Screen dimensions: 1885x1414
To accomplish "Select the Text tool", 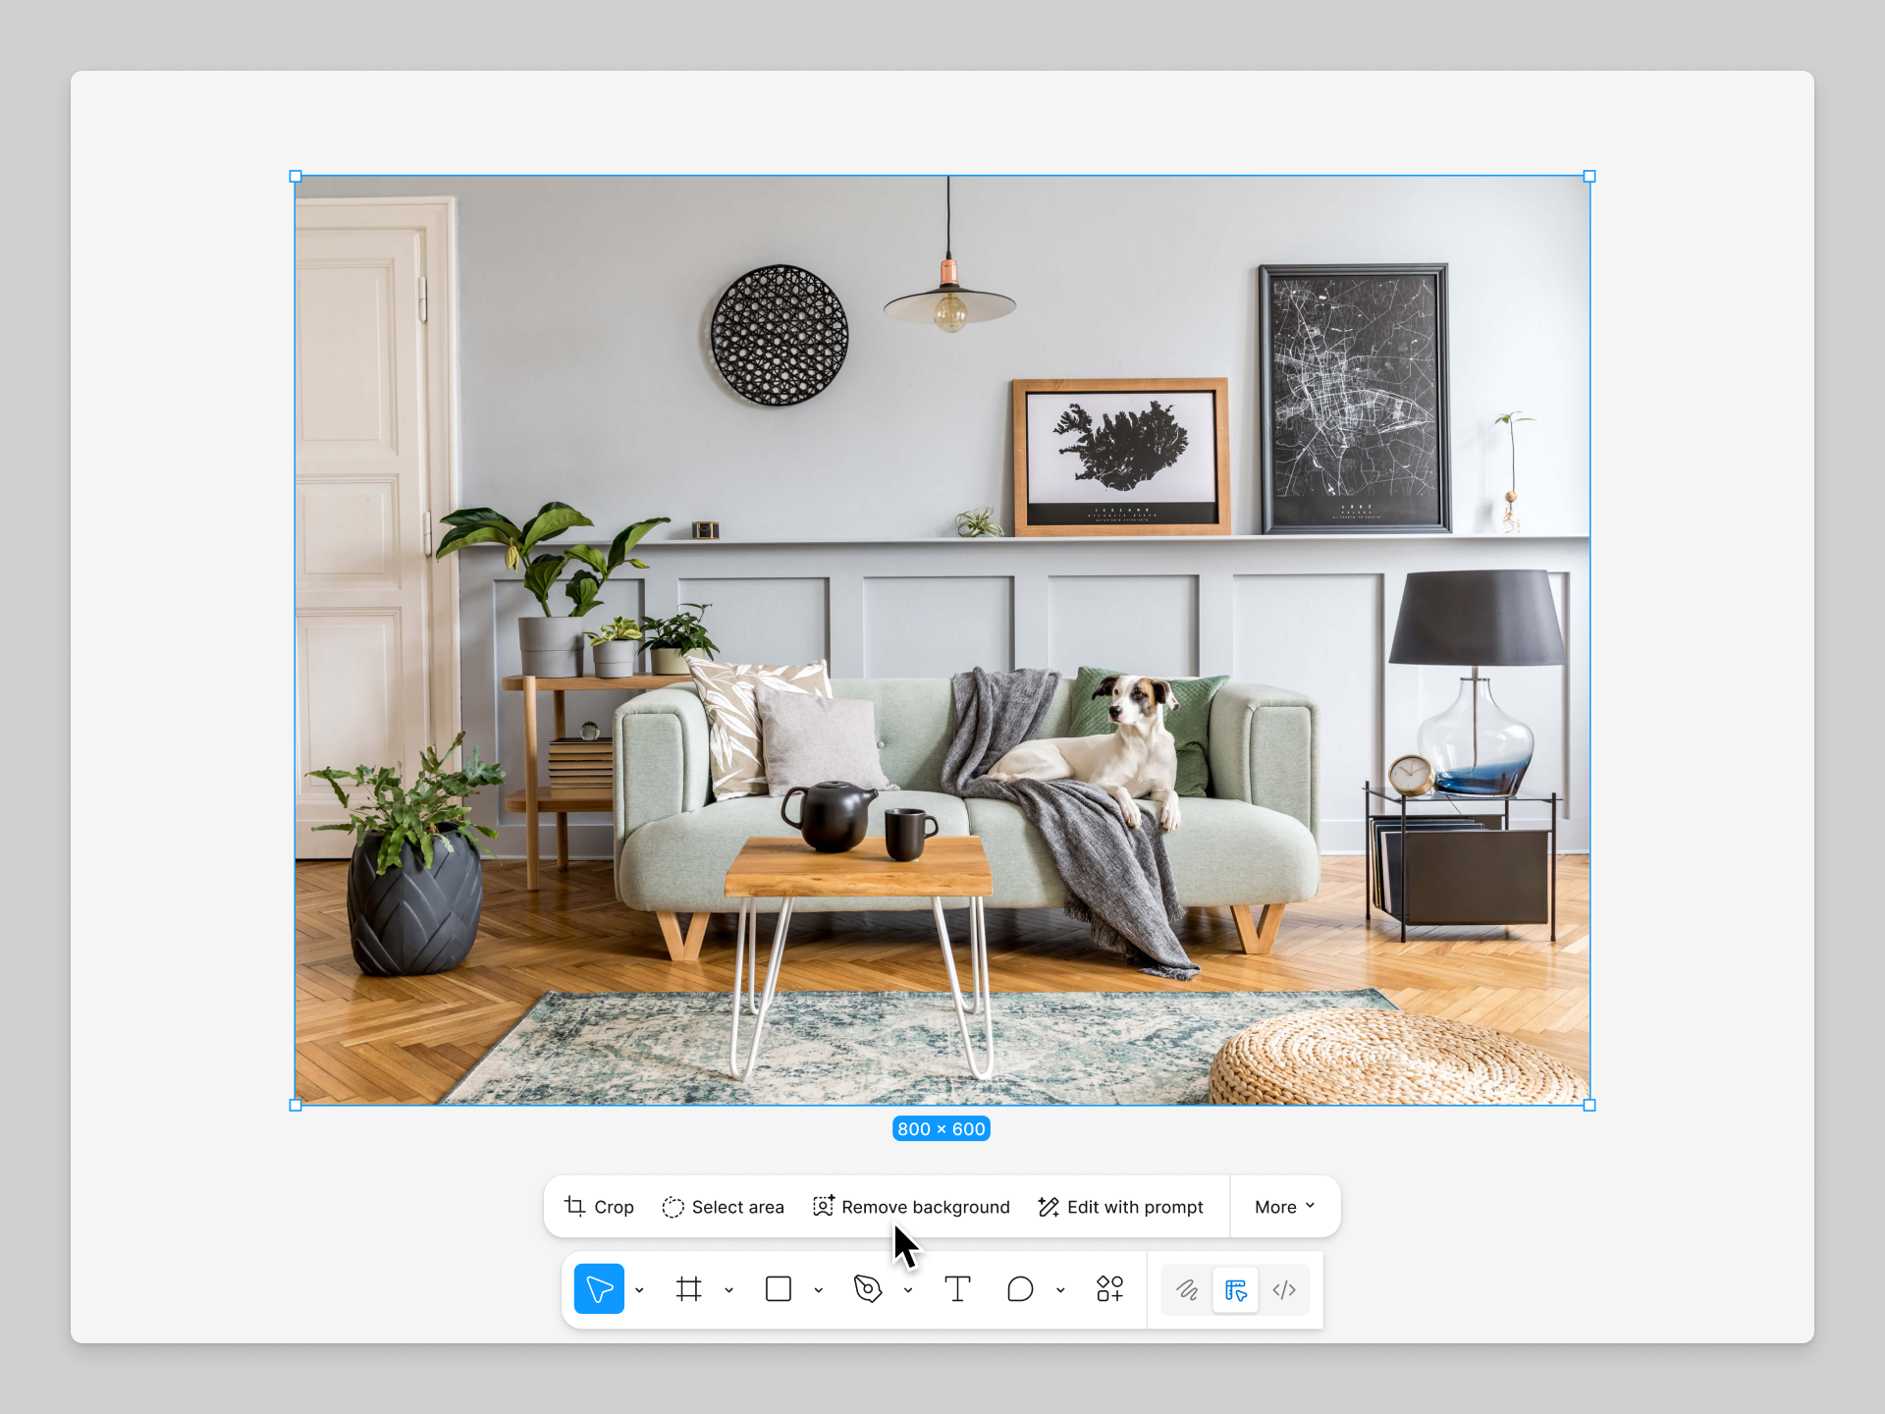I will [957, 1289].
